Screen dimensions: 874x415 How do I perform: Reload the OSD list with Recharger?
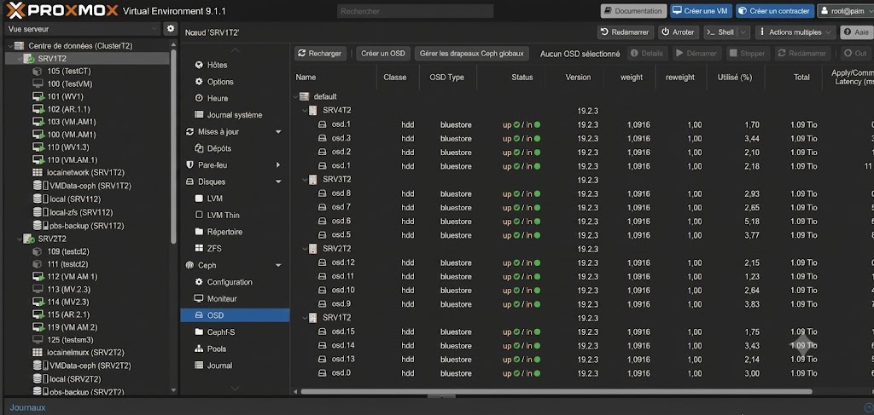point(320,54)
